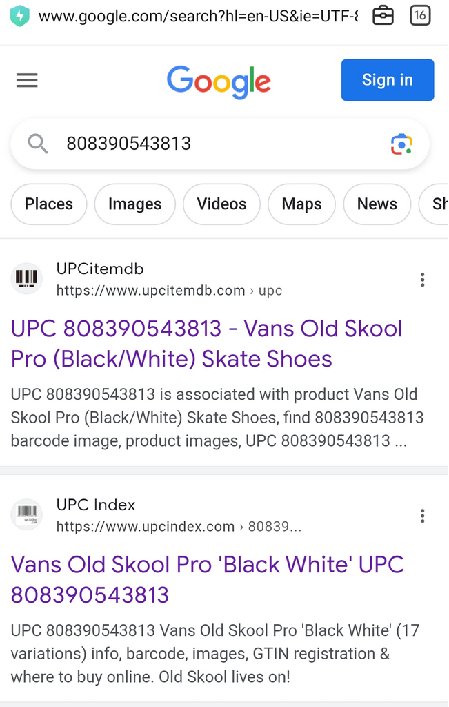Screen dimensions: 449x707
Task: Open the tab switcher showing 16 tabs
Action: click(x=420, y=16)
